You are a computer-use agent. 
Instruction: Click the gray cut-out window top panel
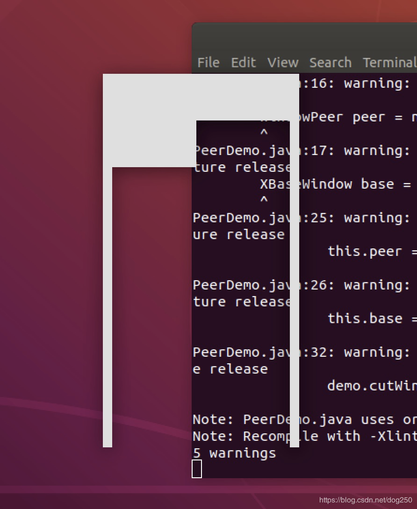(x=201, y=97)
